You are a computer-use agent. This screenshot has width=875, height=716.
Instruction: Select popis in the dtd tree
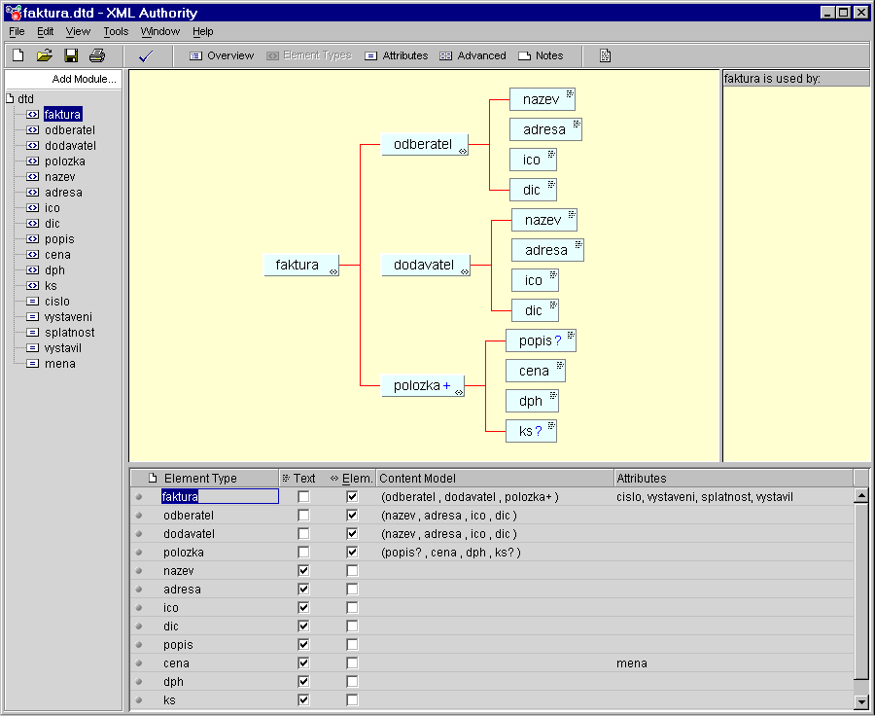click(x=59, y=239)
